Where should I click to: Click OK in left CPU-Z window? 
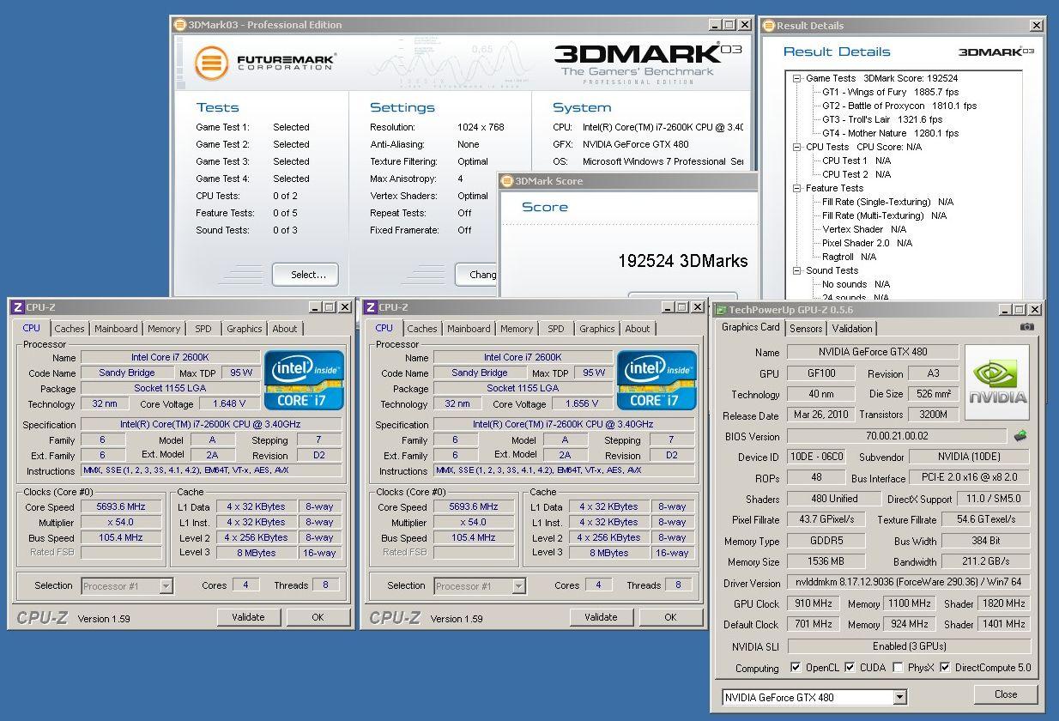(318, 617)
